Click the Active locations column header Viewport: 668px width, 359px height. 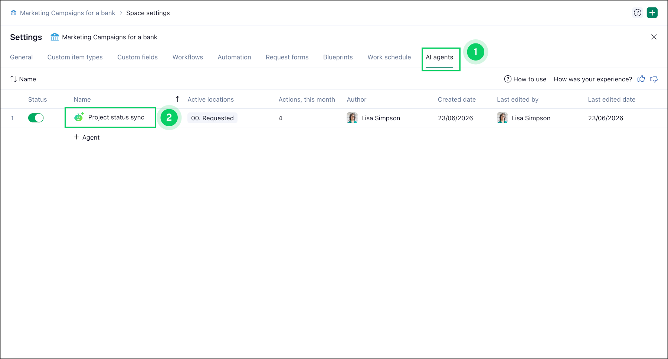[x=211, y=99]
